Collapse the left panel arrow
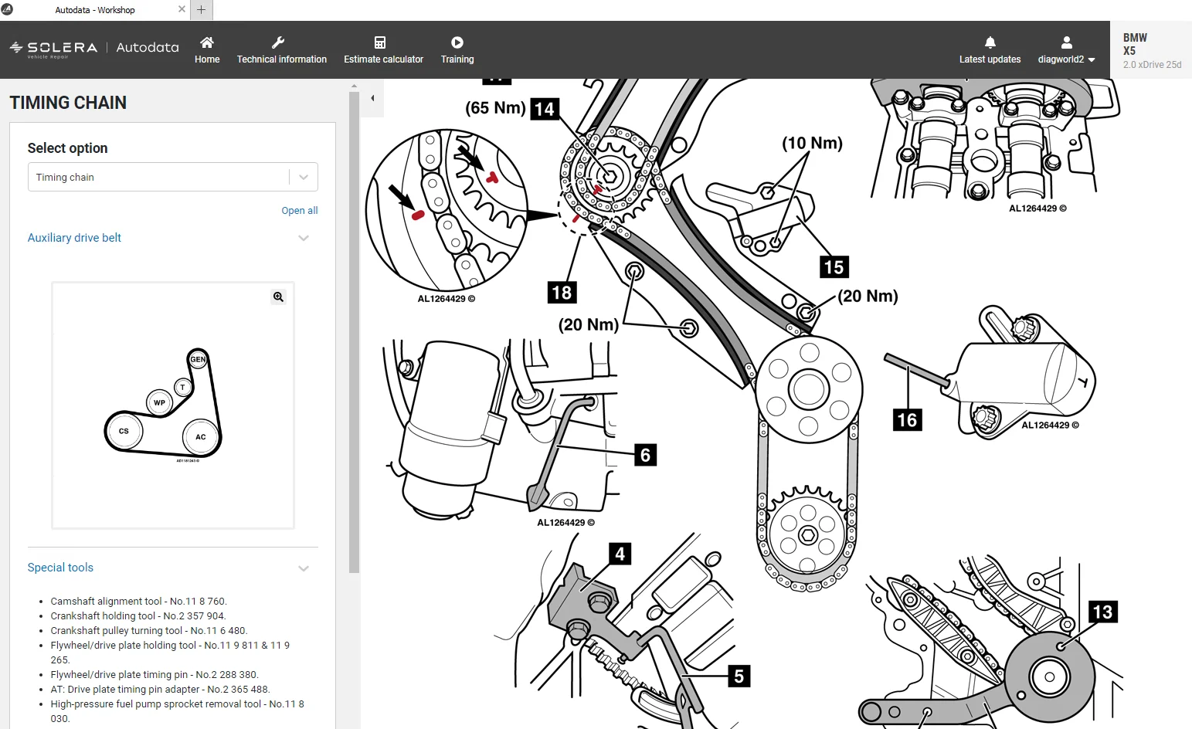This screenshot has height=729, width=1192. point(373,98)
